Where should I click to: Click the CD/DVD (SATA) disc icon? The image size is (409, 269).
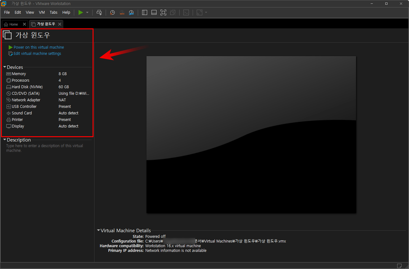pos(9,94)
